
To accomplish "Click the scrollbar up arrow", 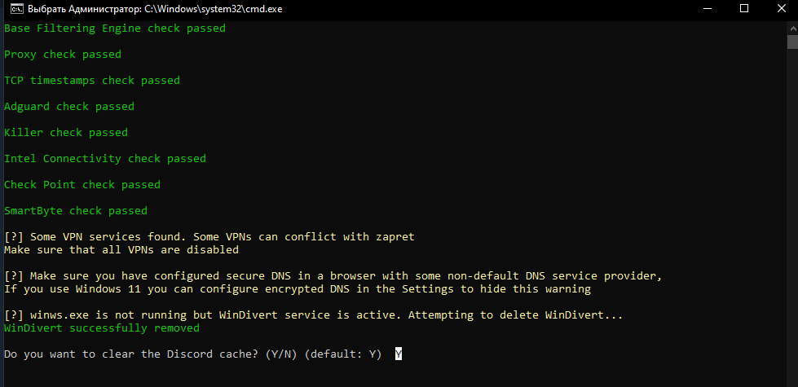I will point(792,26).
